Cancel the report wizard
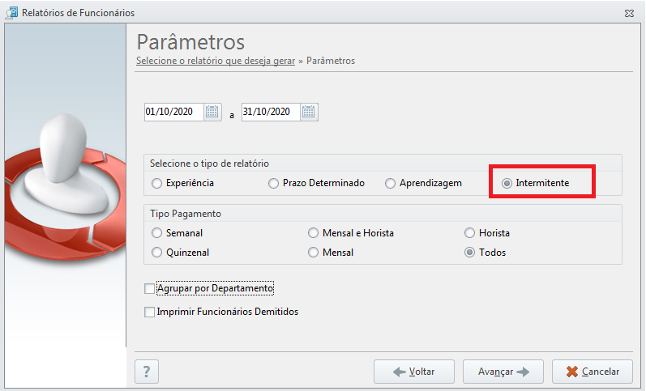646x391 pixels. click(592, 372)
